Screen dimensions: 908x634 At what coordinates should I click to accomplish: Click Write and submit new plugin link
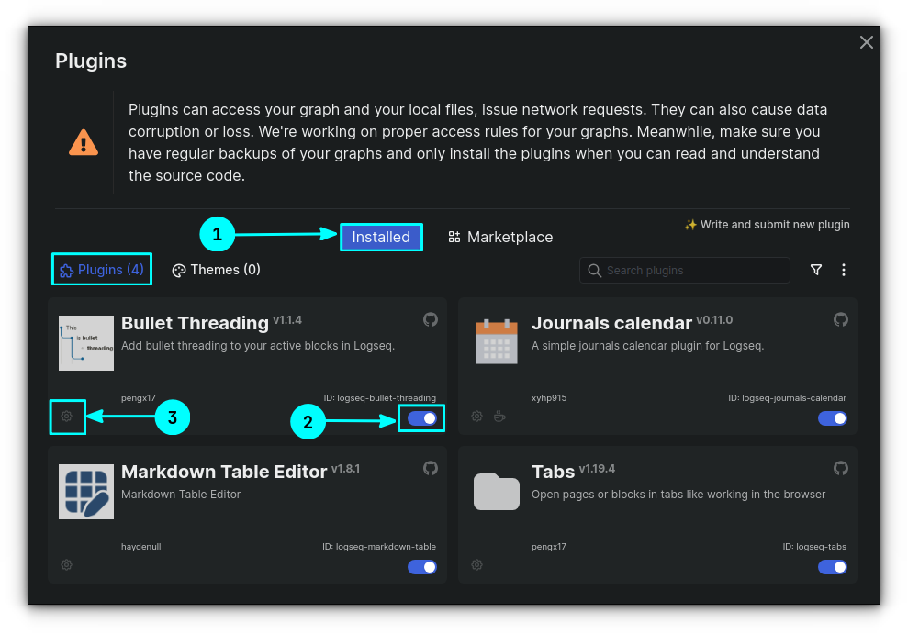[x=767, y=225]
